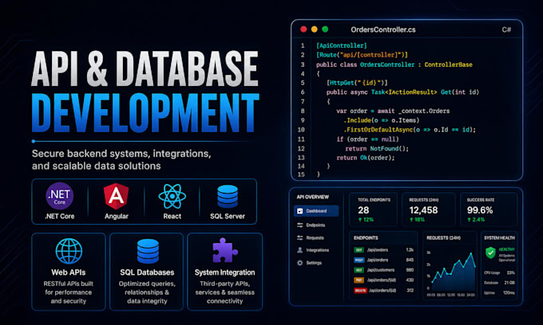Viewport: 543px width, 325px height.
Task: Click the sliders icon beside Requests
Action: (x=300, y=237)
